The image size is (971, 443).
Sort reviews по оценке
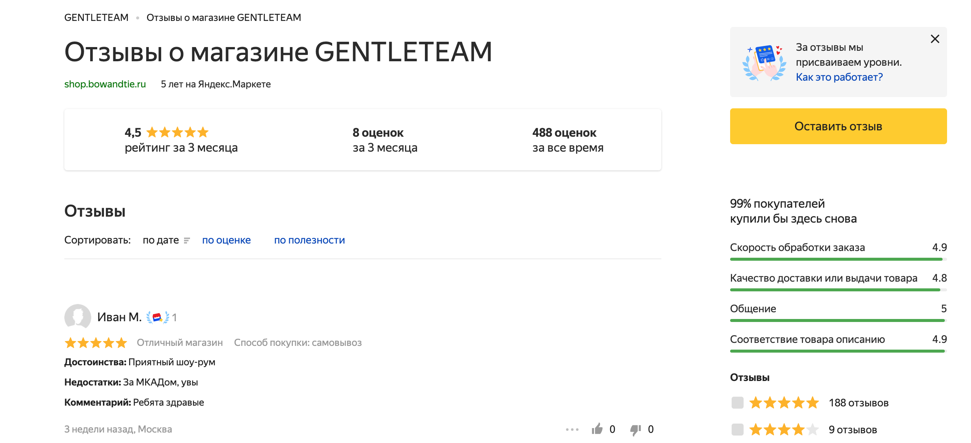click(x=226, y=240)
